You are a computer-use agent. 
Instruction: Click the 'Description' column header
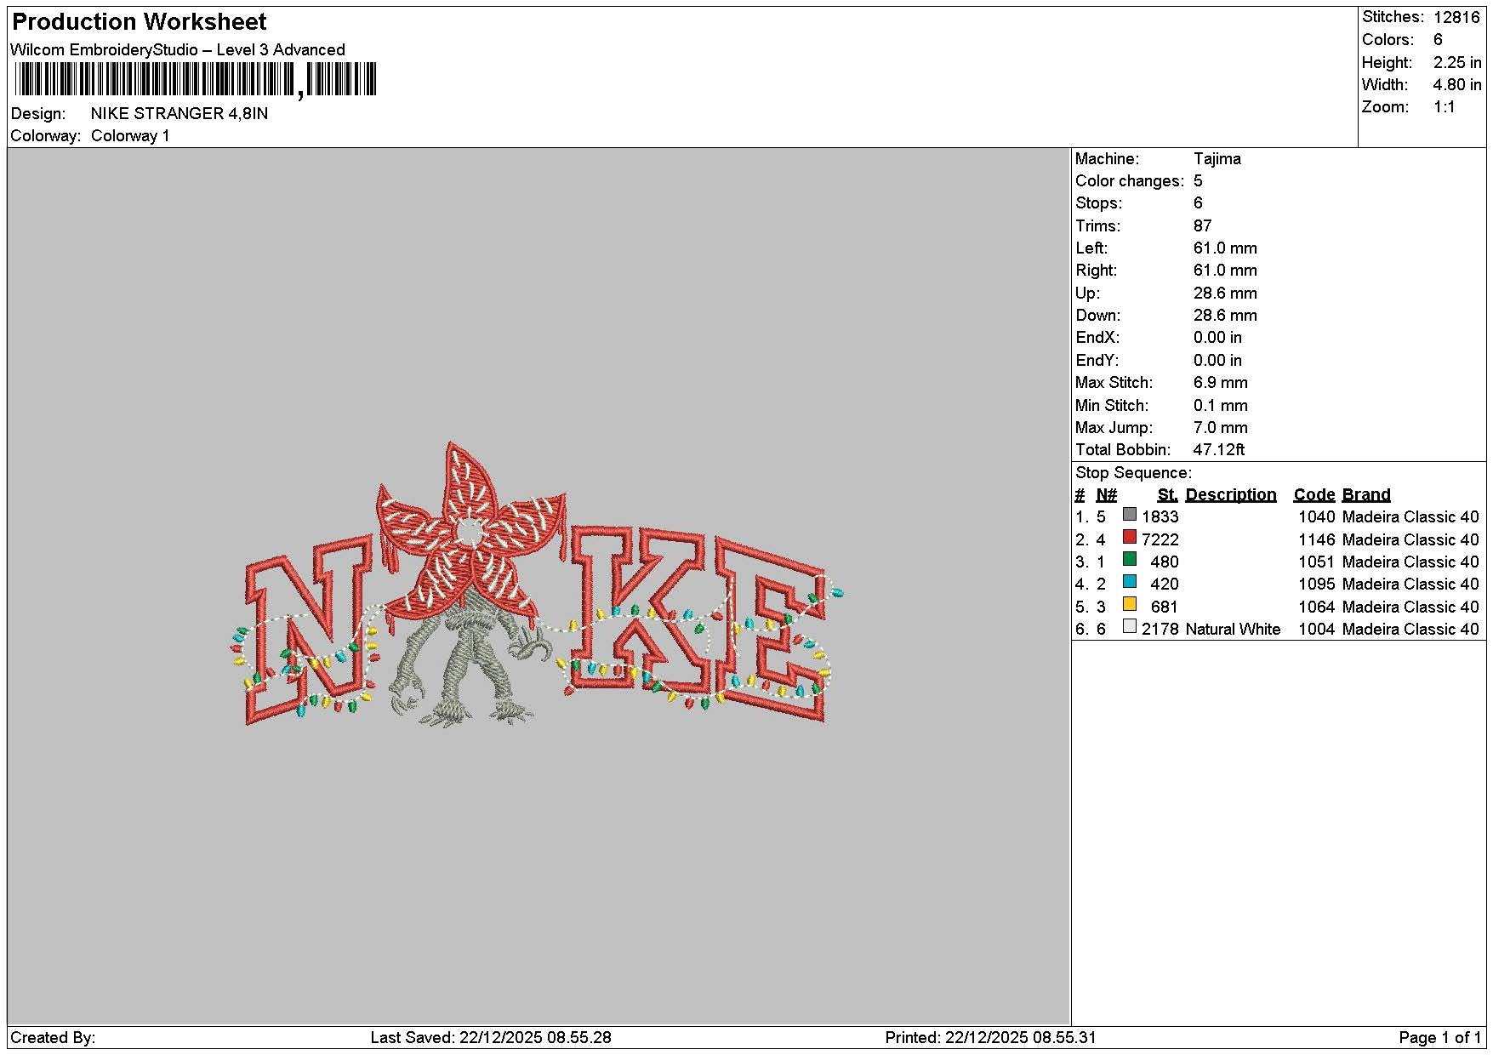(1231, 495)
